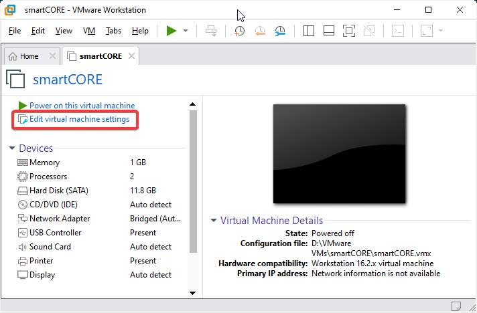Click the Printer icon
The image size is (477, 313).
pos(23,261)
